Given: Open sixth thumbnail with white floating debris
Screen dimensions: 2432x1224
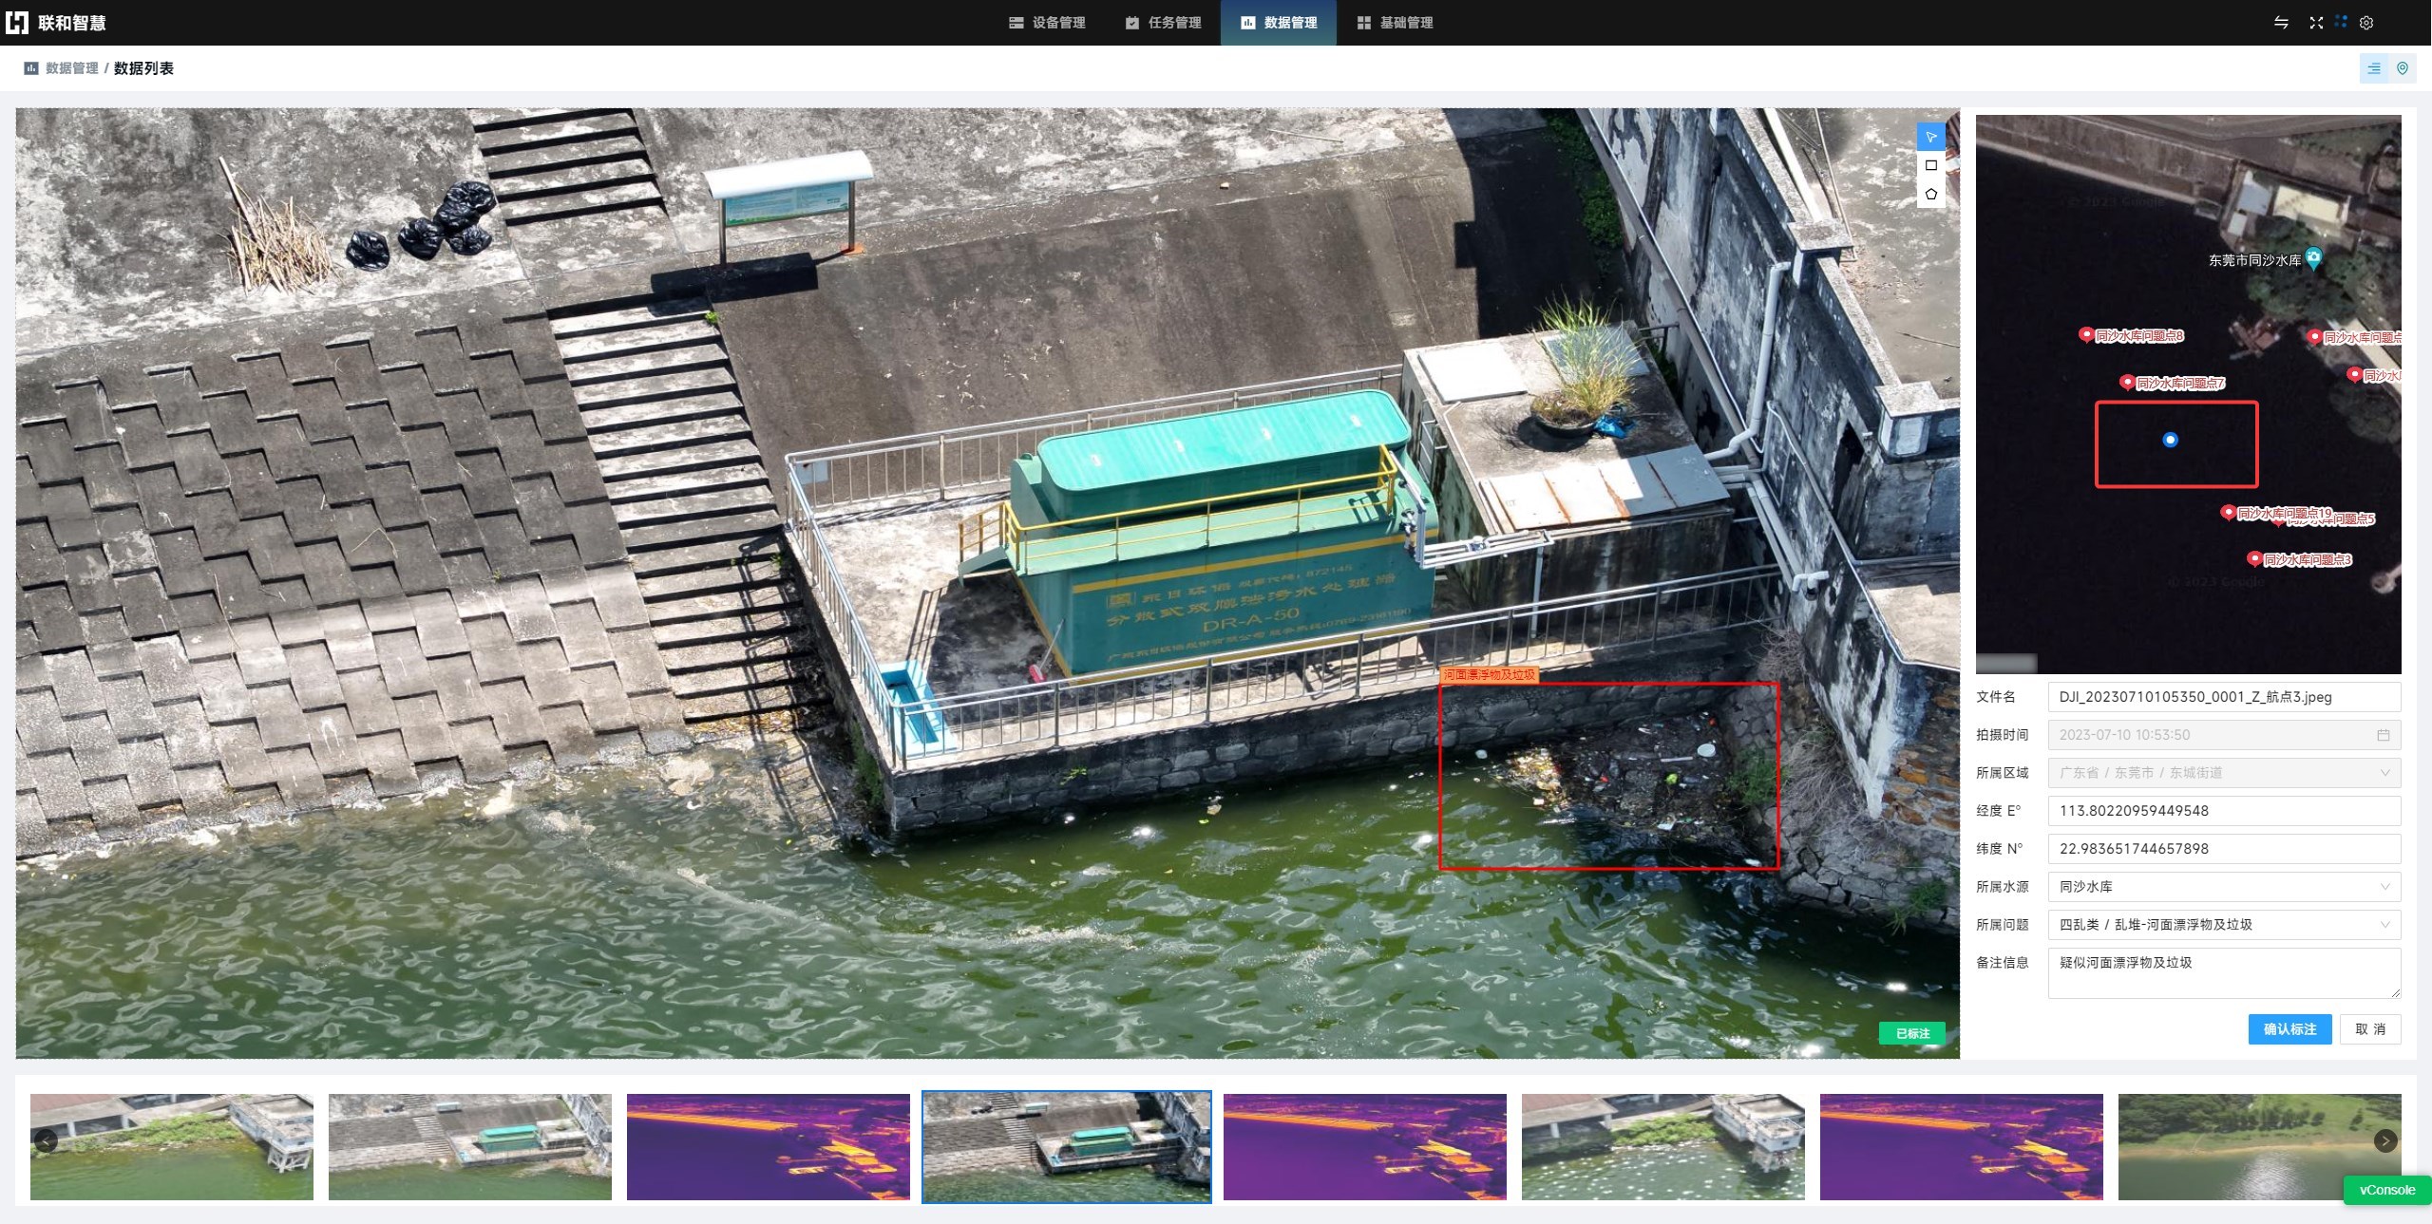Looking at the screenshot, I should point(1663,1147).
